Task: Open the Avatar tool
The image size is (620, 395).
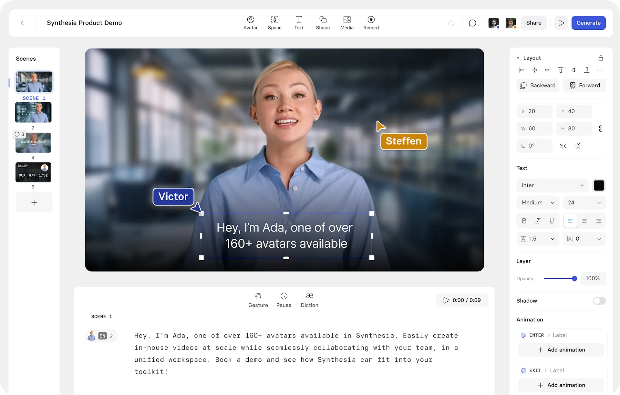Action: click(250, 23)
